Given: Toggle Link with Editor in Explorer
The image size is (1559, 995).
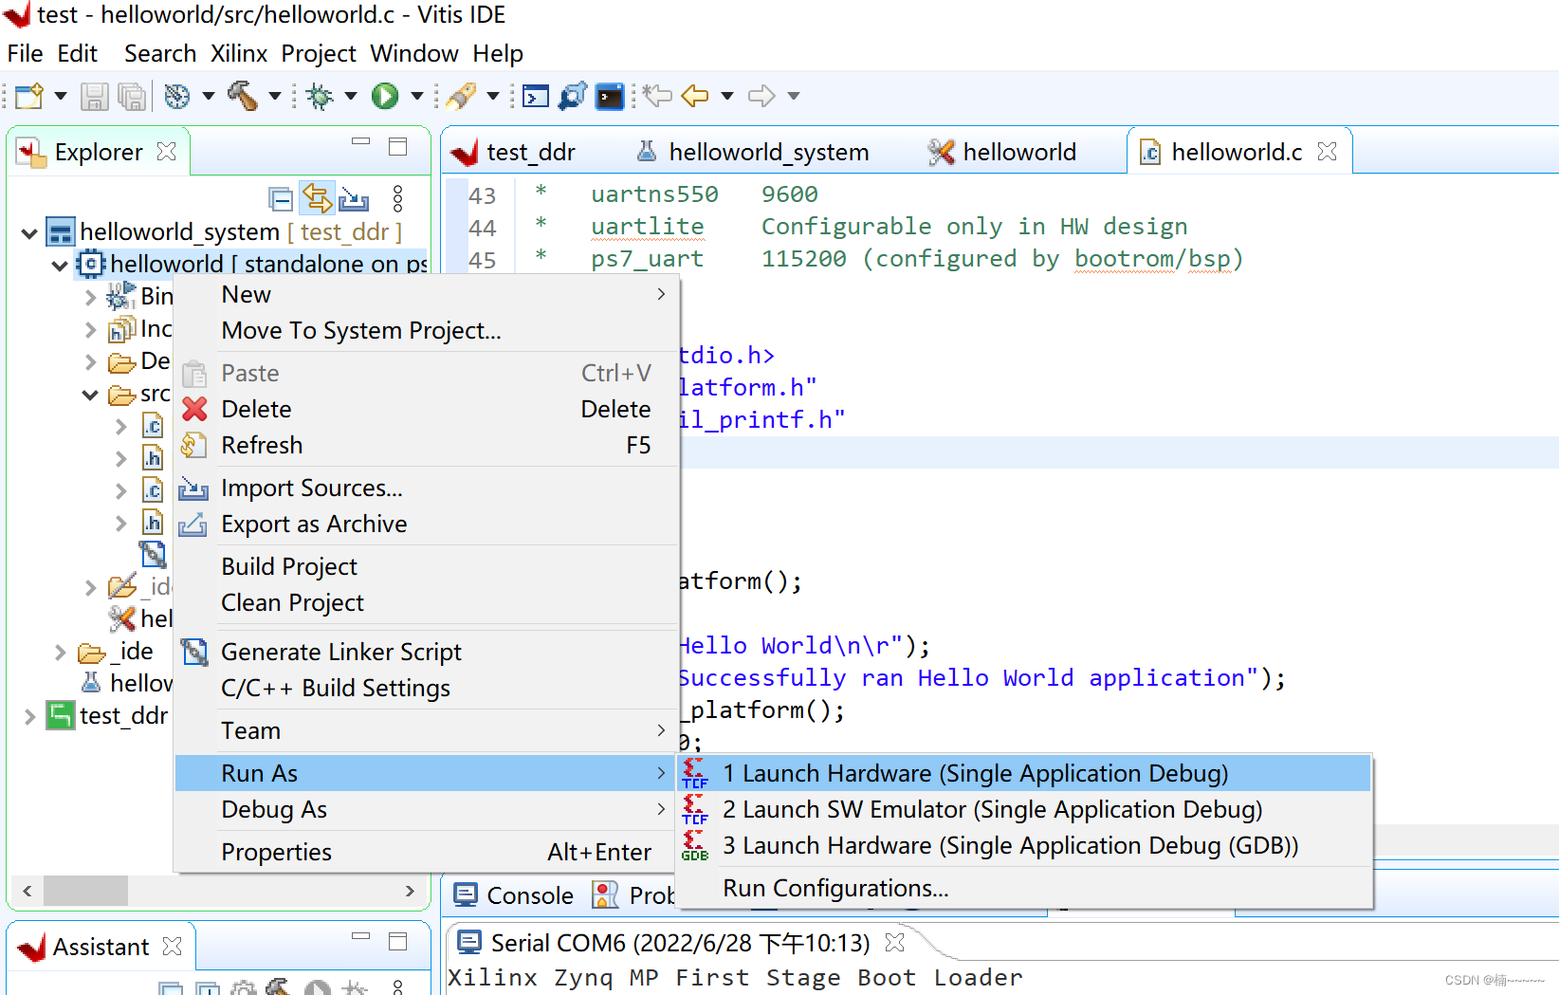Looking at the screenshot, I should point(317,198).
